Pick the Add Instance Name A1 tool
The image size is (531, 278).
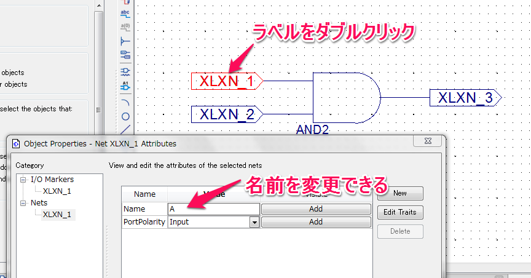tap(125, 86)
